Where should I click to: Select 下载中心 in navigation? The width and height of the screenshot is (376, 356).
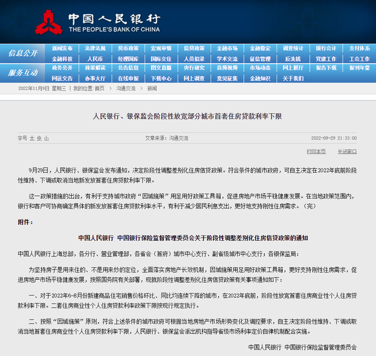click(x=161, y=78)
